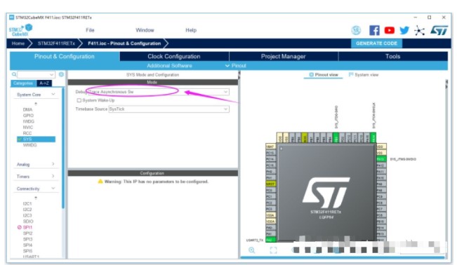The height and width of the screenshot is (265, 457).
Task: Open the Clock Configuration tab
Action: [x=174, y=56]
